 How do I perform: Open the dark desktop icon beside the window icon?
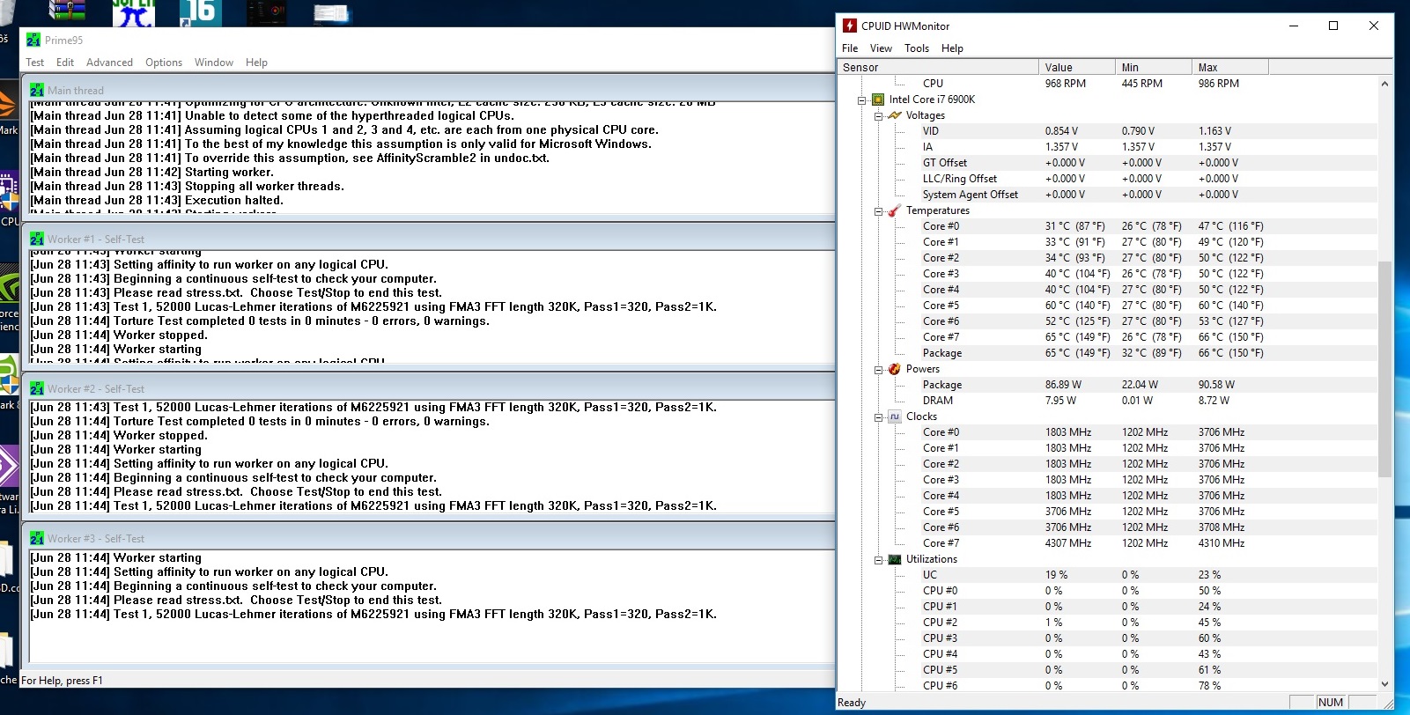tap(266, 13)
